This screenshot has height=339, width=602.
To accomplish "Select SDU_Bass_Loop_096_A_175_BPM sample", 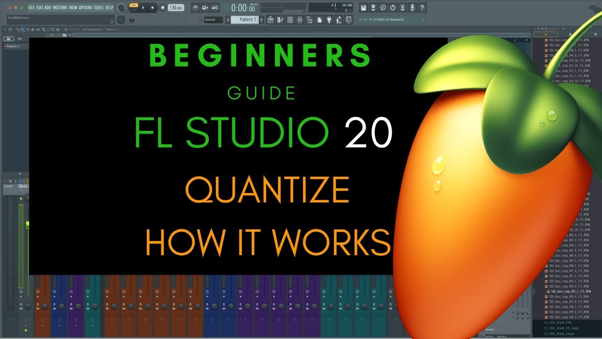I will 566,297.
